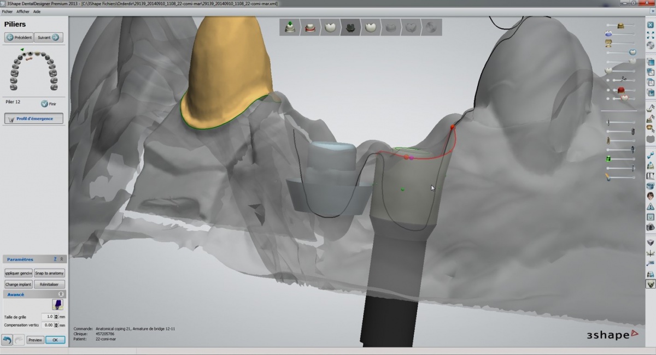The width and height of the screenshot is (656, 355).
Task: Click the blue abutment icon under Avancé
Action: pyautogui.click(x=57, y=305)
